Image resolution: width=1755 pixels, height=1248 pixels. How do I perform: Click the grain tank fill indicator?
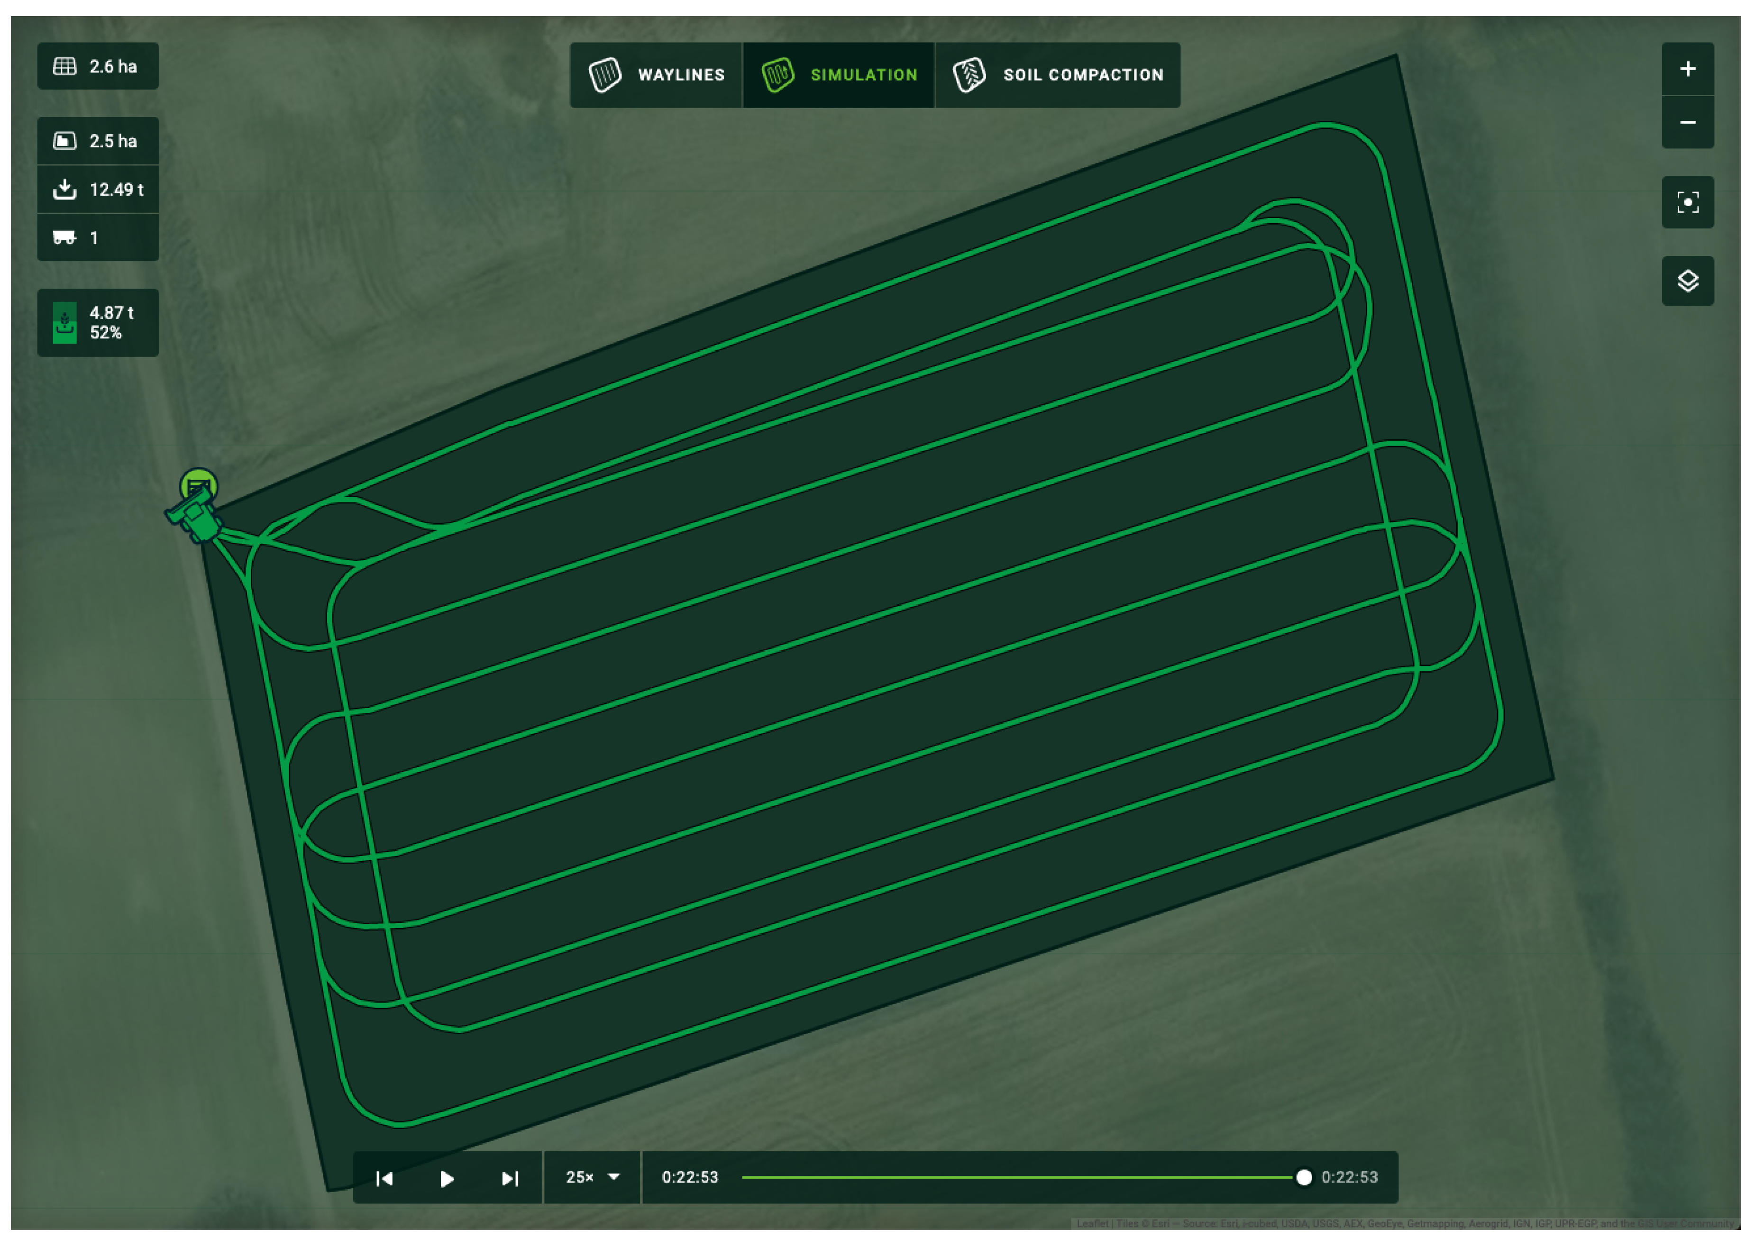pos(64,323)
